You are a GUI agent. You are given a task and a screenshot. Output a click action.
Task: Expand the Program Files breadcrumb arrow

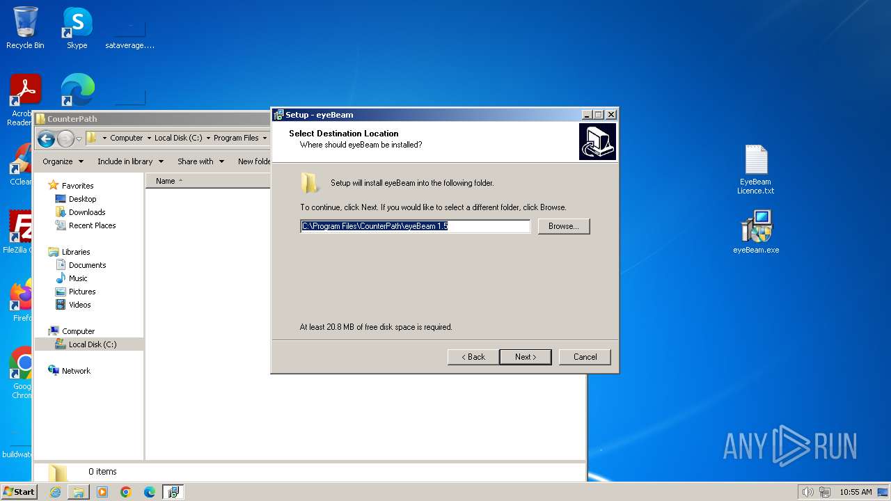(x=265, y=138)
